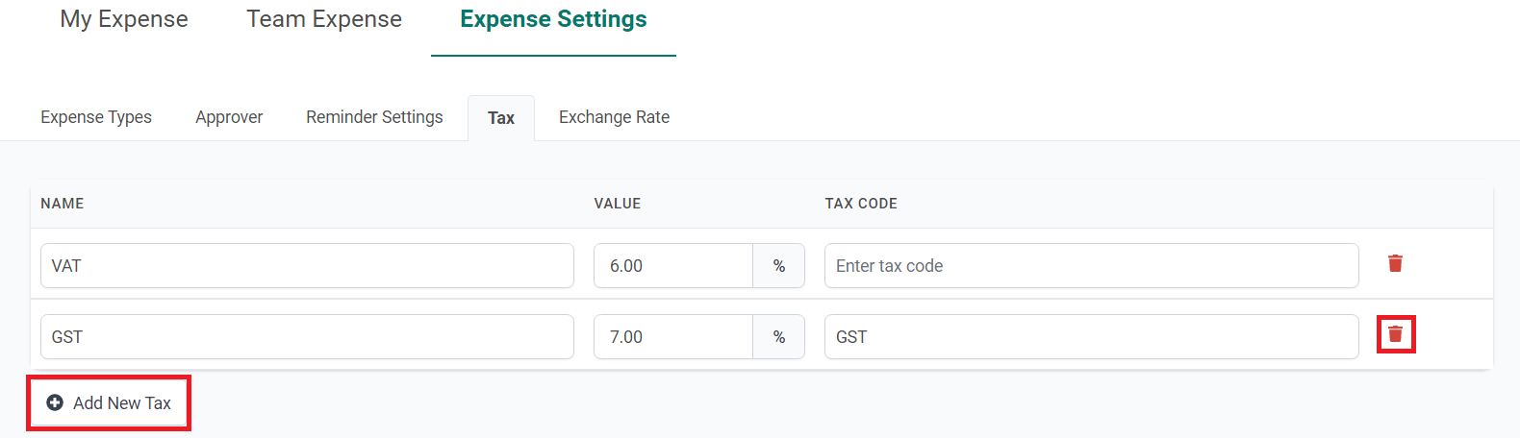Click the GST name input field
The image size is (1520, 438).
[x=307, y=337]
